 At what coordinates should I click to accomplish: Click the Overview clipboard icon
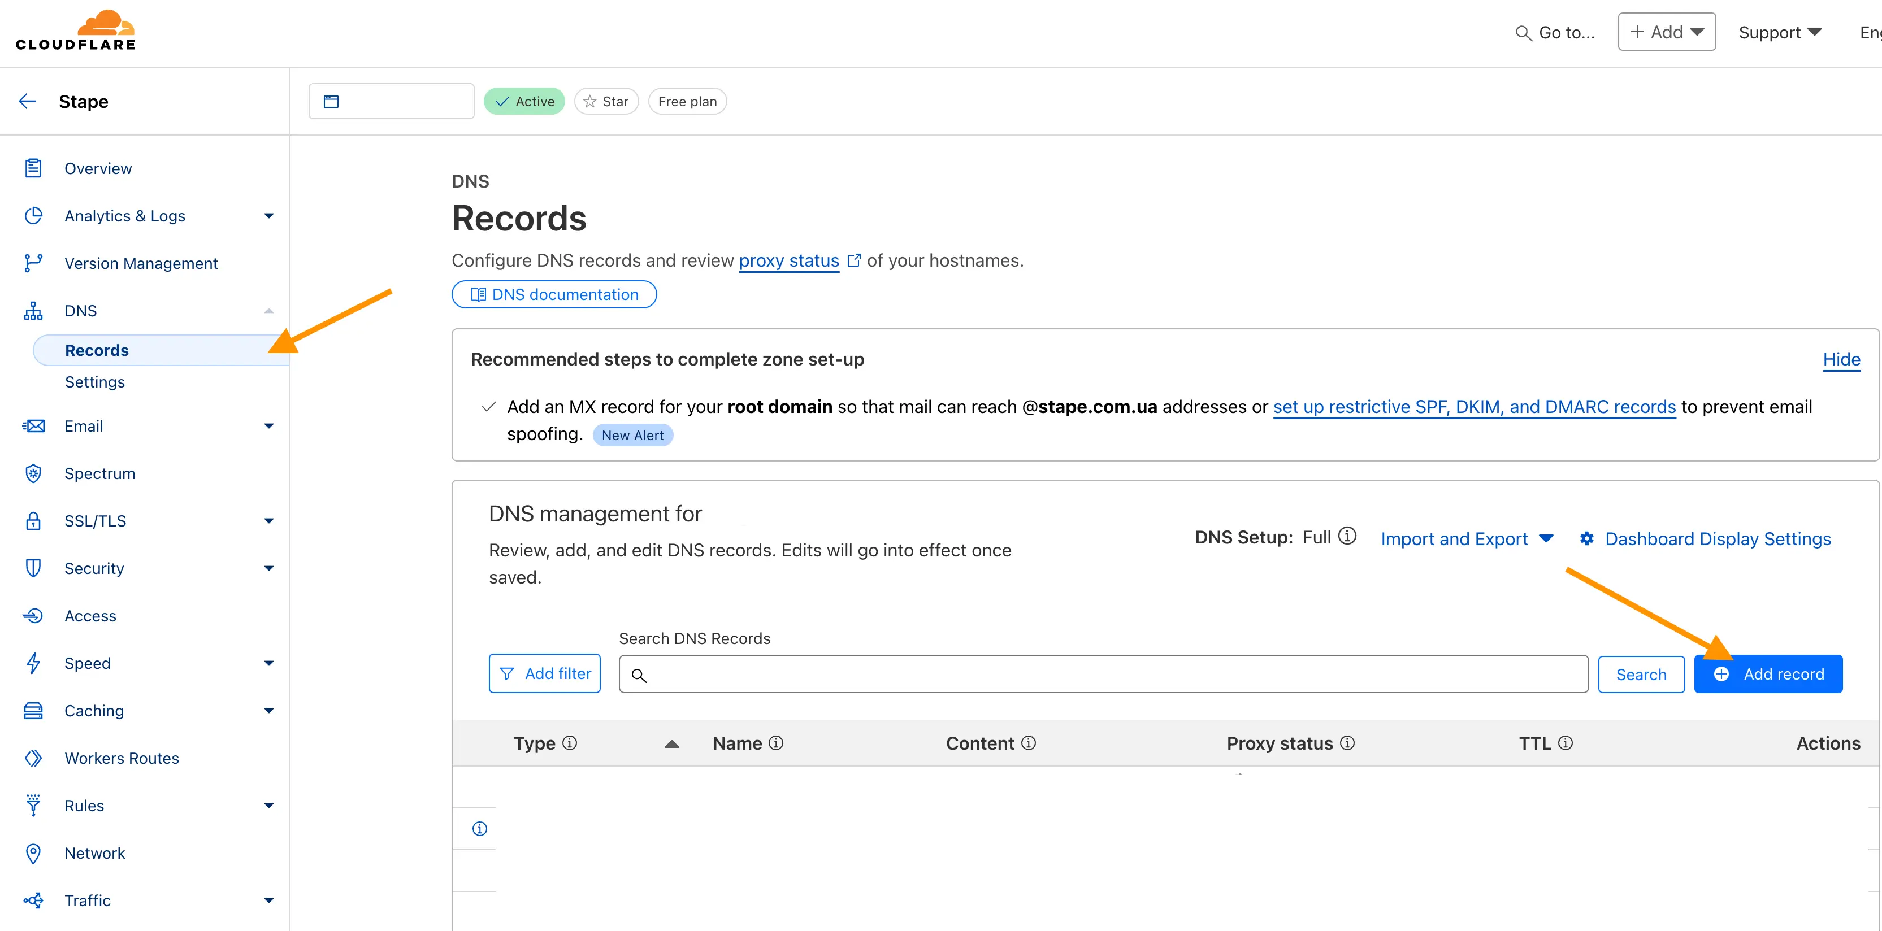click(x=33, y=169)
